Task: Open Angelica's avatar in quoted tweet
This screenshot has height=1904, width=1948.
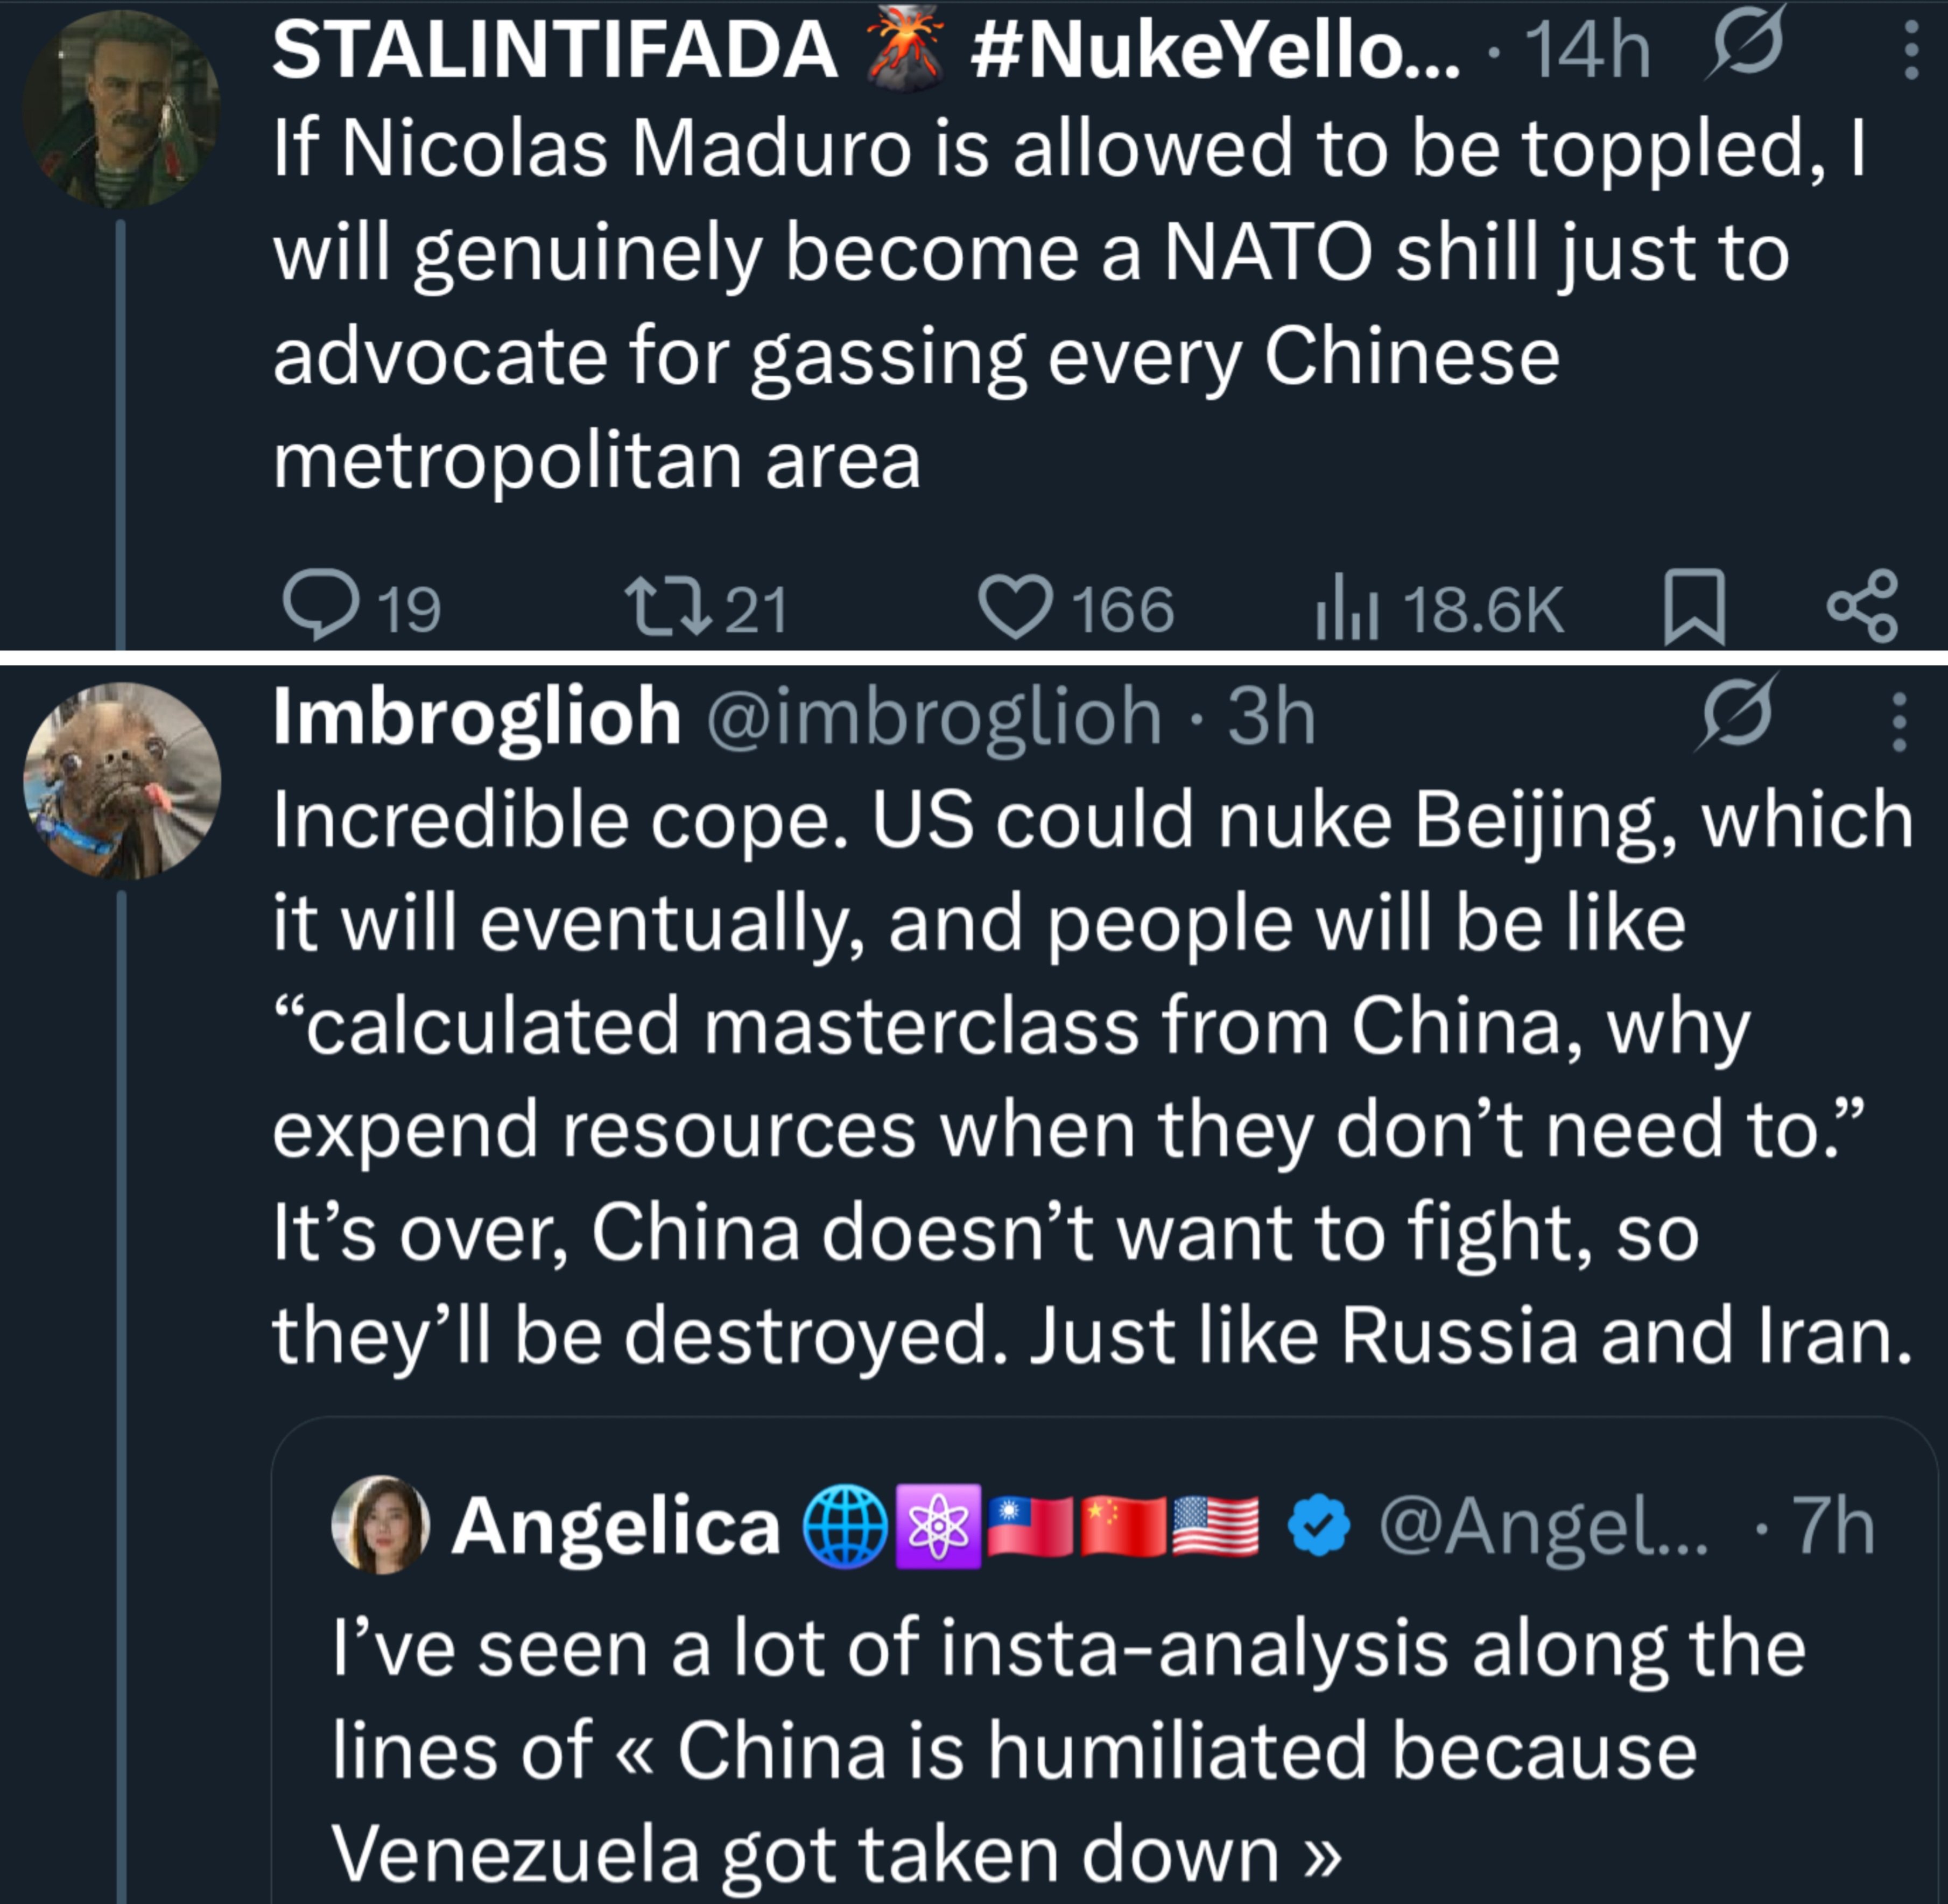Action: tap(381, 1525)
